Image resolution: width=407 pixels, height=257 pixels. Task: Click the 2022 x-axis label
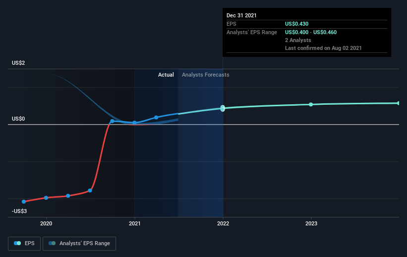[223, 223]
